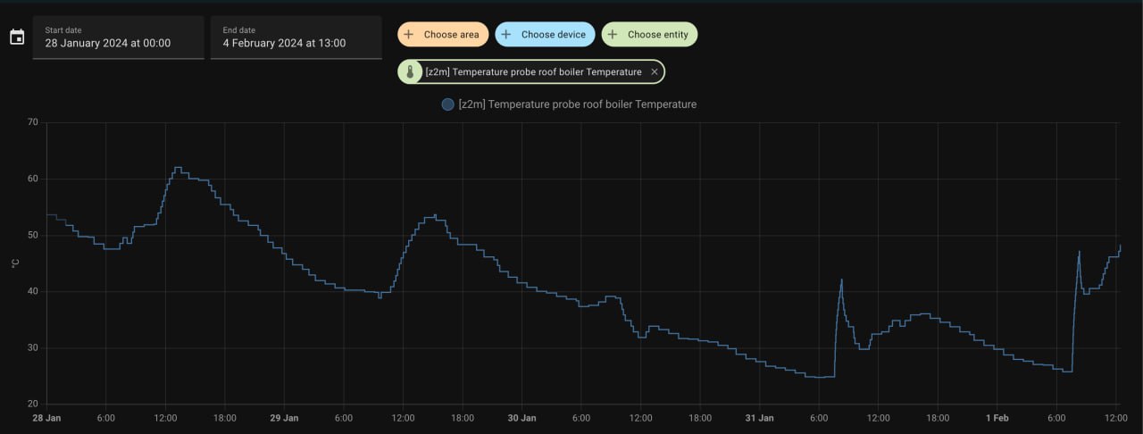Toggle series via the legend label text

[577, 104]
